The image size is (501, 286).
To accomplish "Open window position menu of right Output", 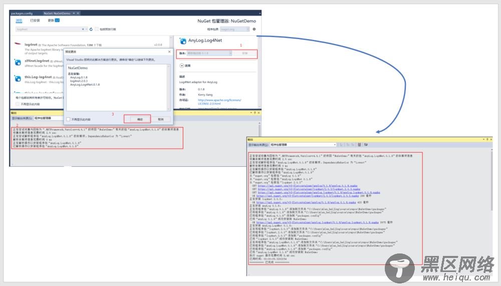I will tap(483, 139).
